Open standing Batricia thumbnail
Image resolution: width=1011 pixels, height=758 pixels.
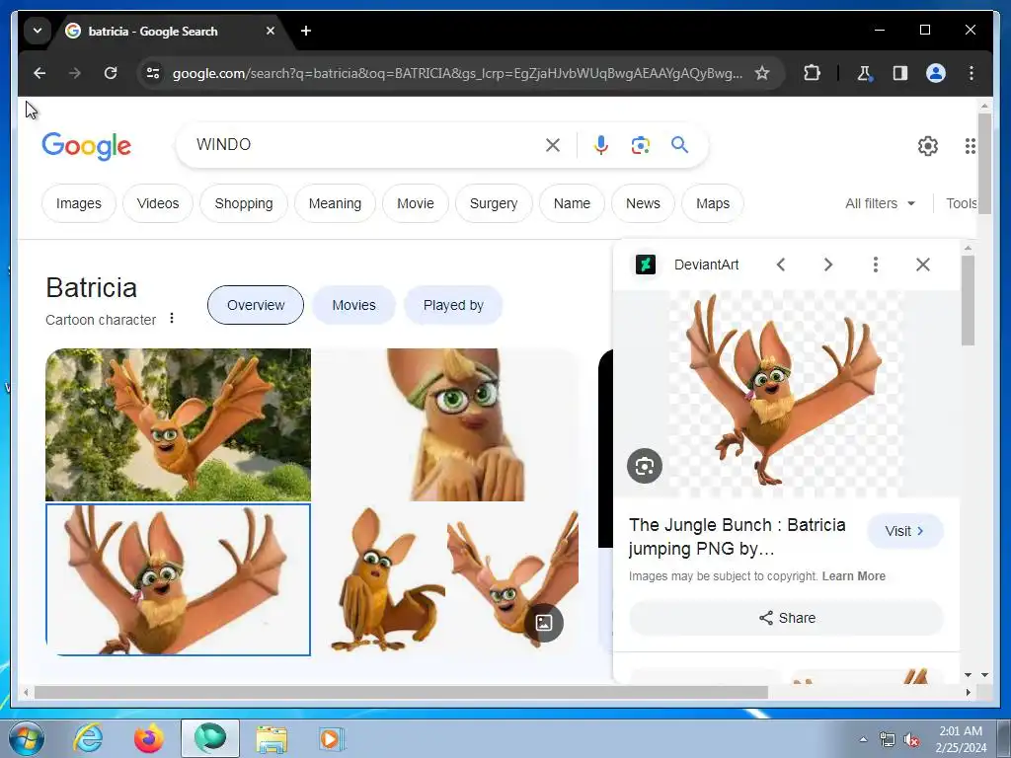point(379,580)
